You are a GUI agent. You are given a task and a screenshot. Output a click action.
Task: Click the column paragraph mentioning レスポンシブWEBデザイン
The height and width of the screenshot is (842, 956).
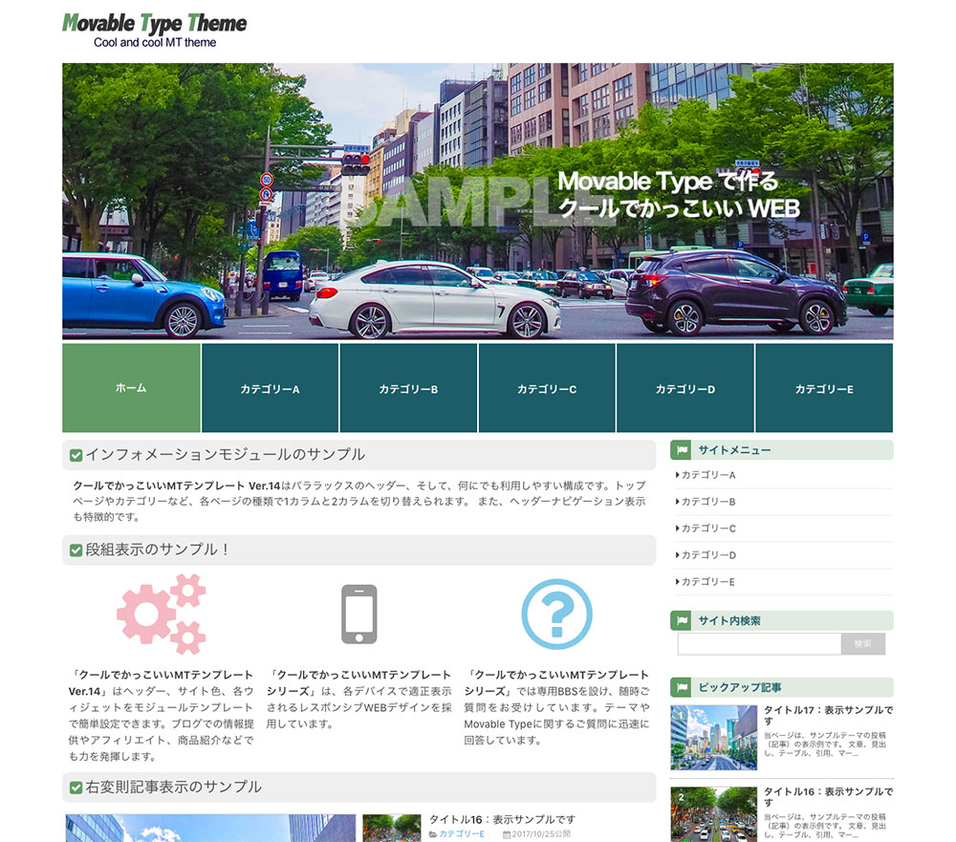(x=359, y=700)
